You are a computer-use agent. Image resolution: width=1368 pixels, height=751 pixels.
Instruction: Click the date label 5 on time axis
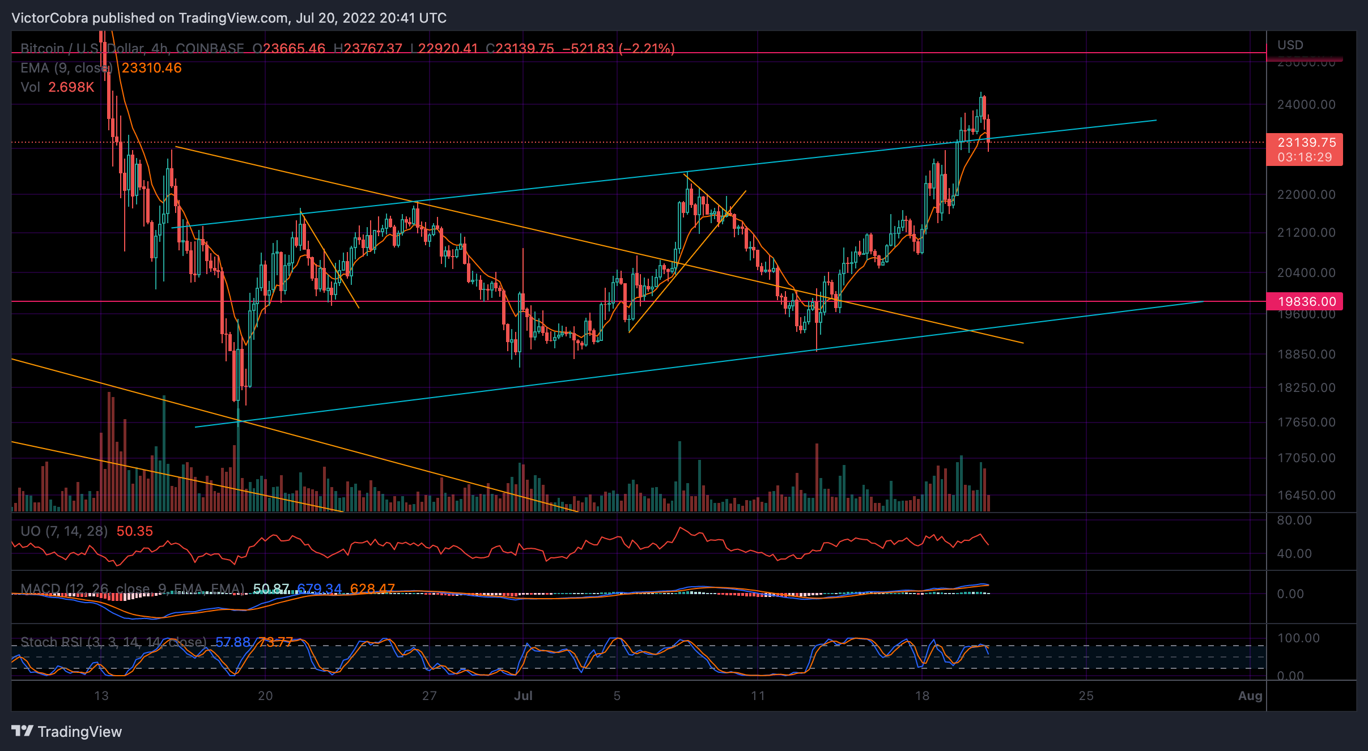617,696
